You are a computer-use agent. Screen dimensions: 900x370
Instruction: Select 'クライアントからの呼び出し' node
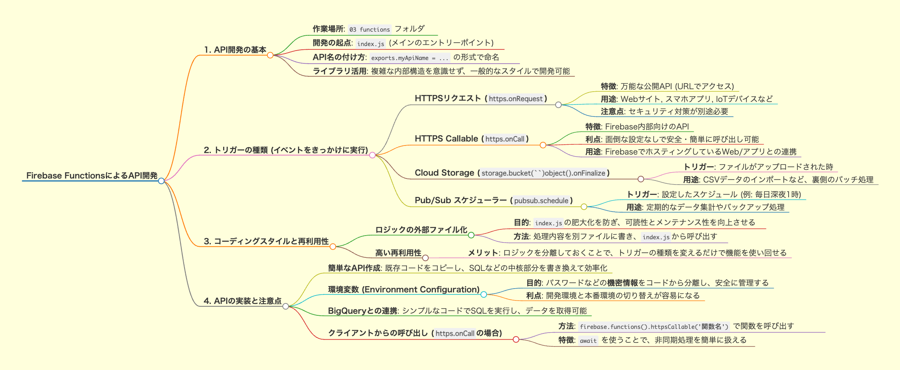tap(415, 333)
